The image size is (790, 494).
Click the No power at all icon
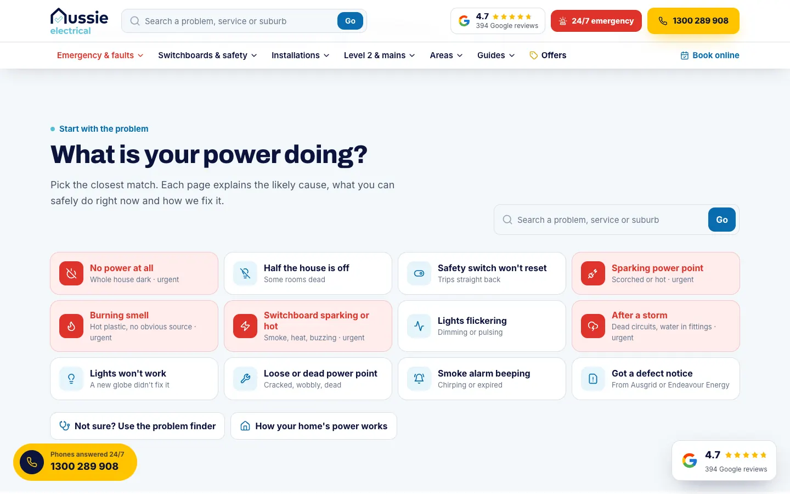click(x=71, y=273)
